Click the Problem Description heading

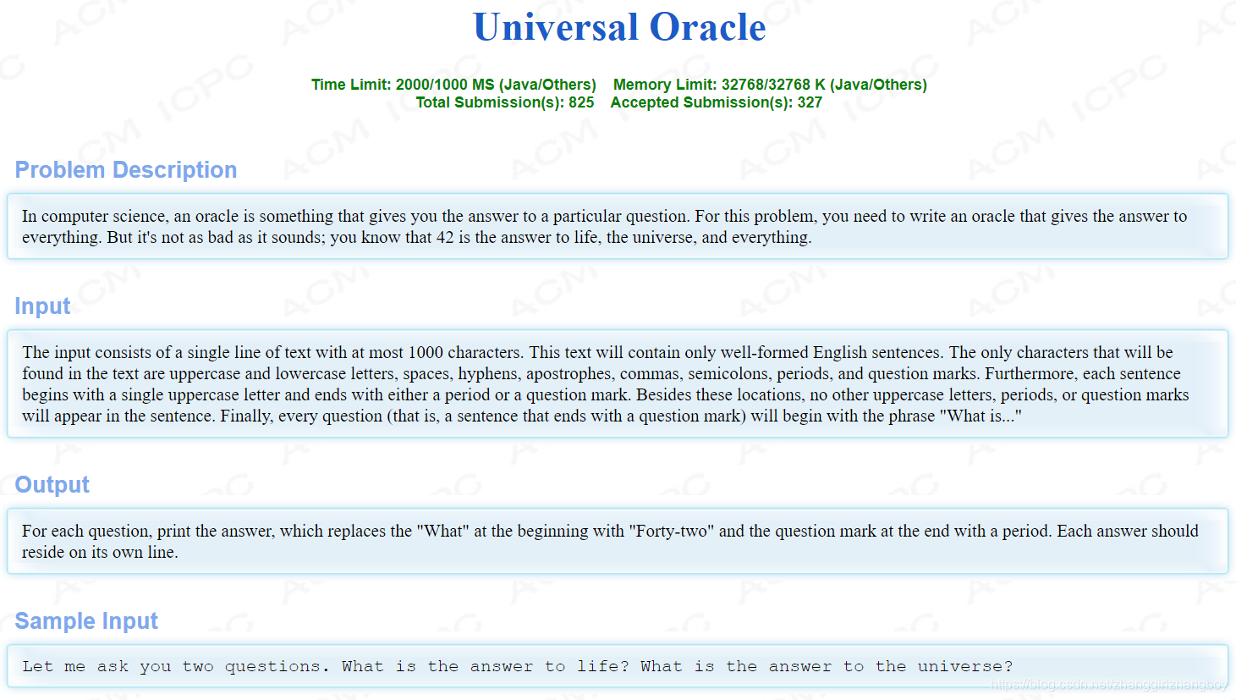(x=126, y=170)
